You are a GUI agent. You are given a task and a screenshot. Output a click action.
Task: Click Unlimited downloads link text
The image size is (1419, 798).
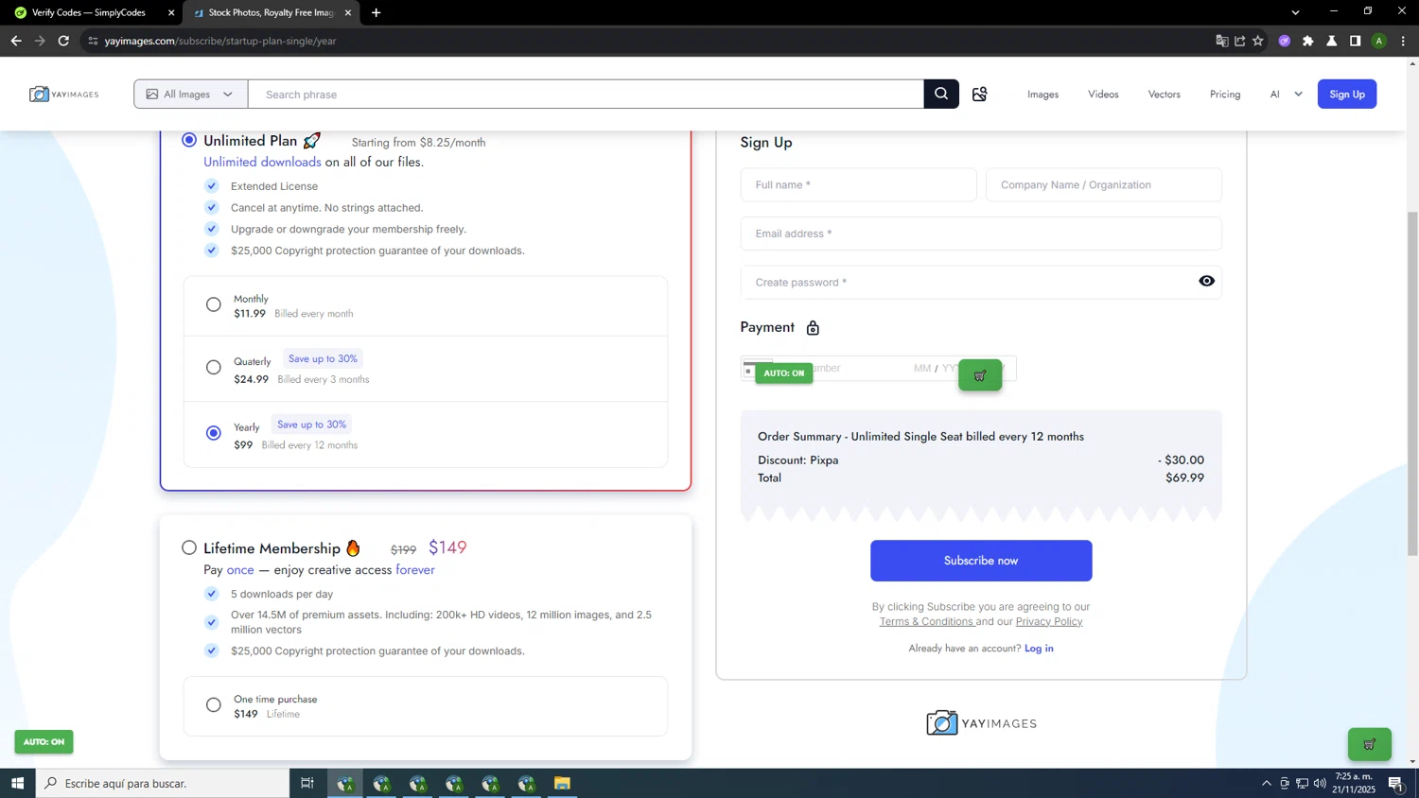262,162
